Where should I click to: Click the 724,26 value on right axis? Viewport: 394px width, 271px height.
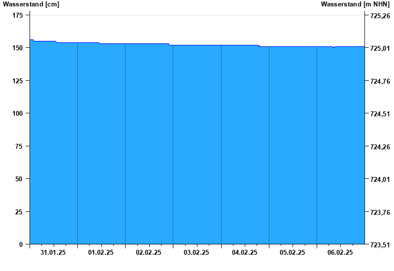(380, 147)
